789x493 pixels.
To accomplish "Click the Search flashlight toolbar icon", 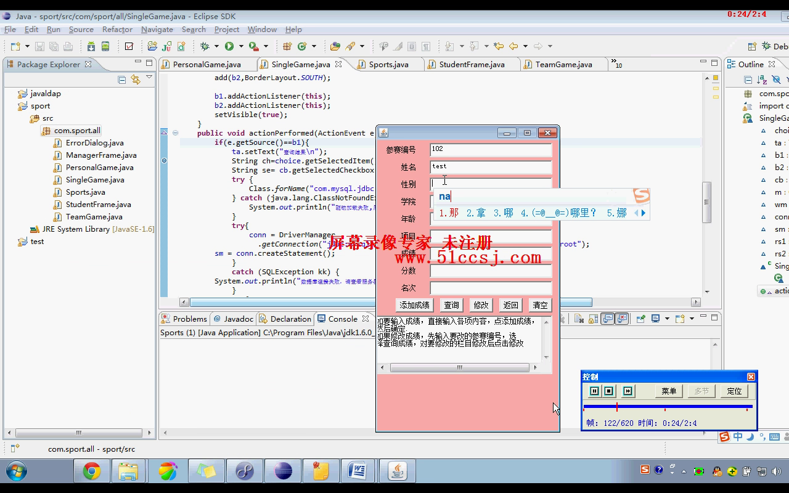I will [350, 46].
